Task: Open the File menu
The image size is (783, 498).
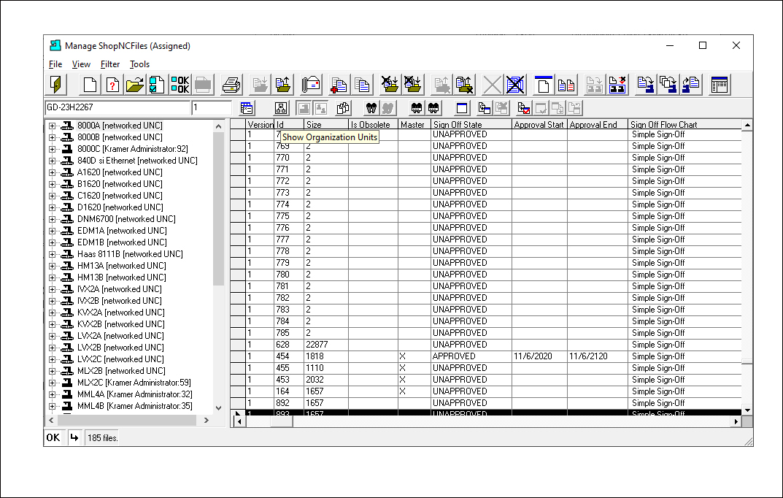Action: coord(55,64)
